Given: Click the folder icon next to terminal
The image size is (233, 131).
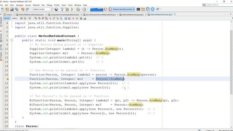Looking at the screenshot, I should pos(143,9).
